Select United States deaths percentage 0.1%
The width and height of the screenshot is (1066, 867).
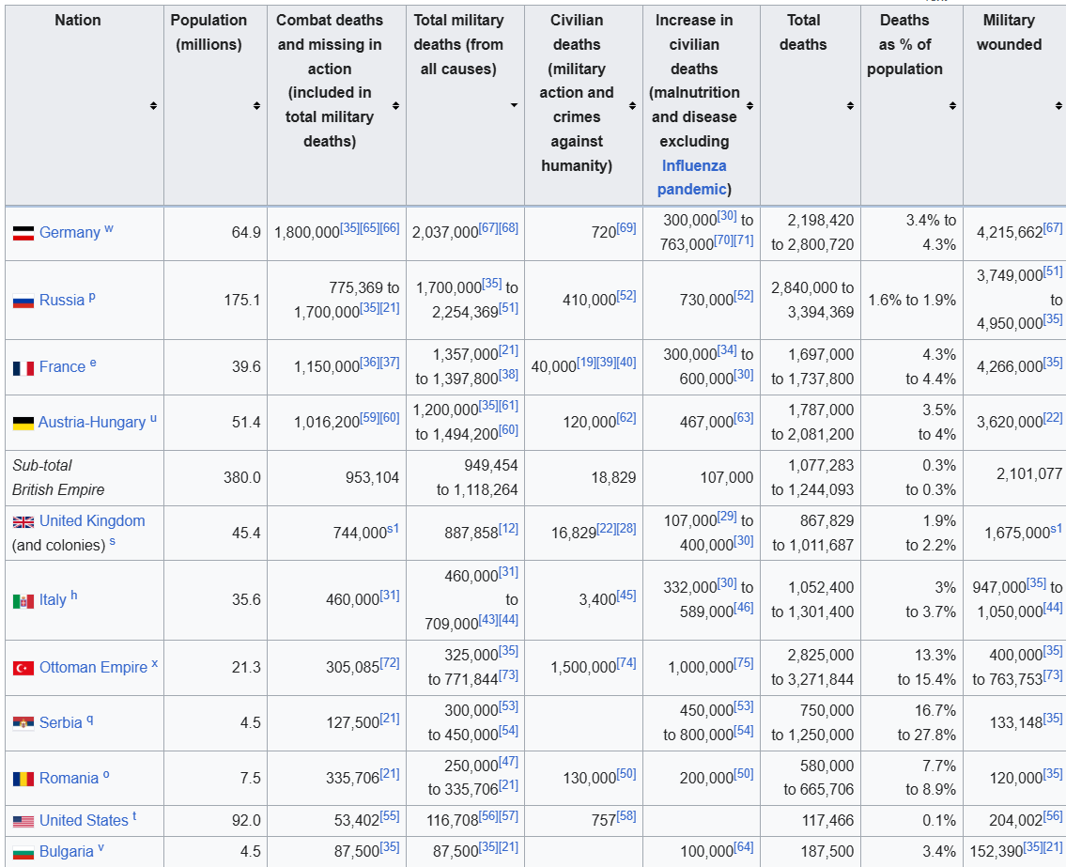pyautogui.click(x=939, y=821)
